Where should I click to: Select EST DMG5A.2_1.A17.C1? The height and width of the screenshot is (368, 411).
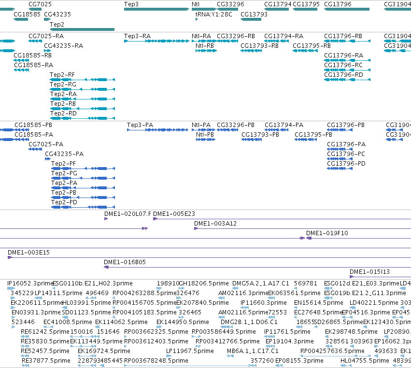pyautogui.click(x=260, y=283)
